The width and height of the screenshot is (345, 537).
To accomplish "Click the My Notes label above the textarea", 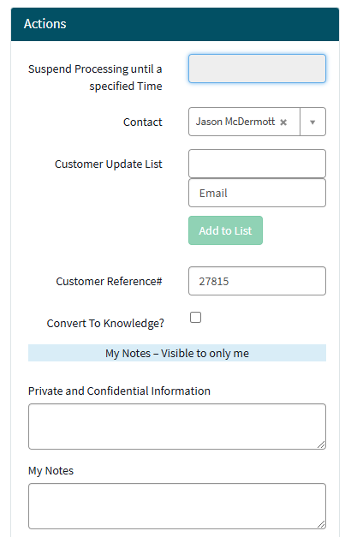I will [51, 471].
